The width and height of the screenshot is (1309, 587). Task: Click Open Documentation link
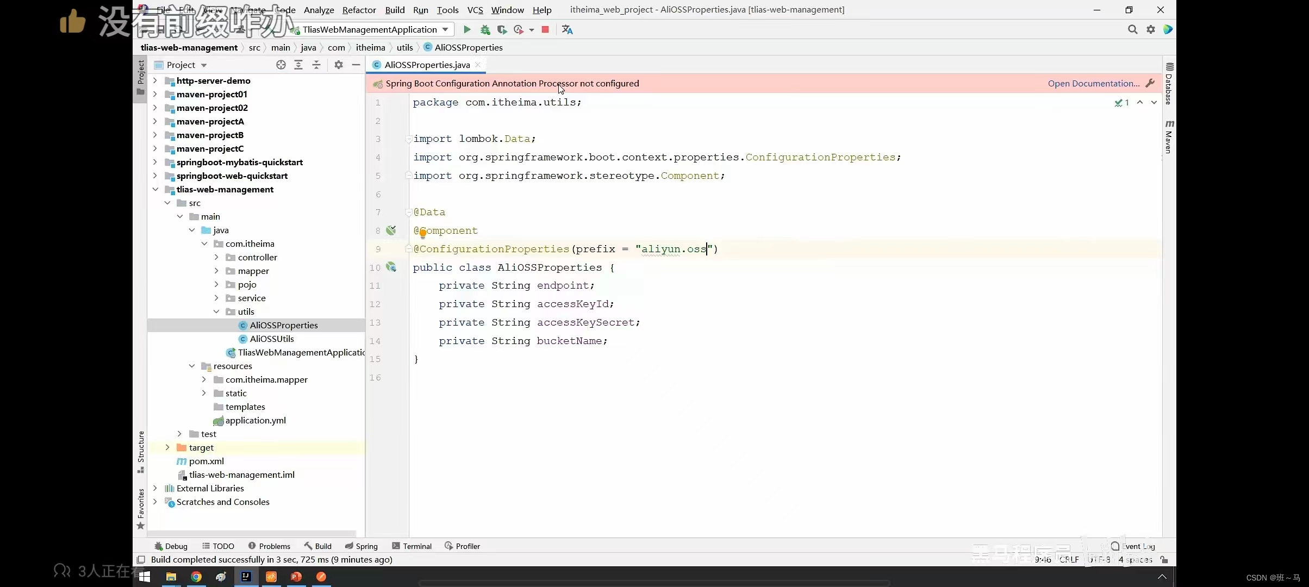click(1093, 84)
